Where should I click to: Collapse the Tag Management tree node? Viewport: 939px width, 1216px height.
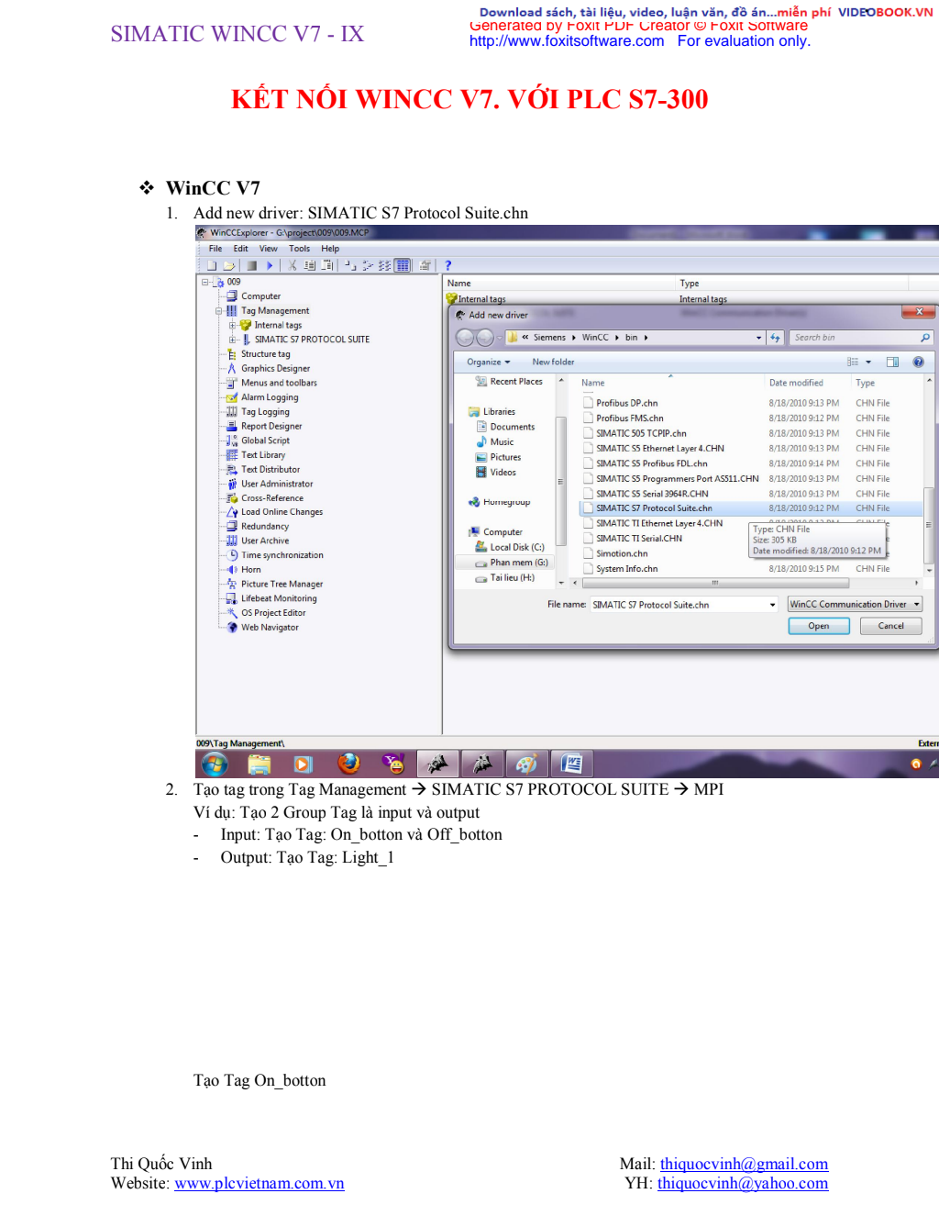(x=219, y=311)
